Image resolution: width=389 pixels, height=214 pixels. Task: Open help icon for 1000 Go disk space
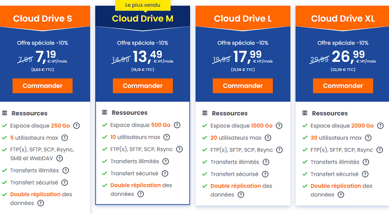279,126
